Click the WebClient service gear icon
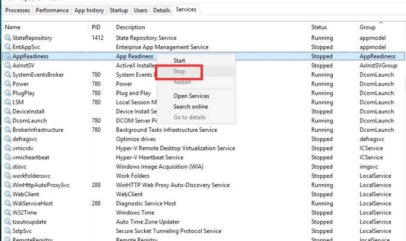 (x=8, y=194)
